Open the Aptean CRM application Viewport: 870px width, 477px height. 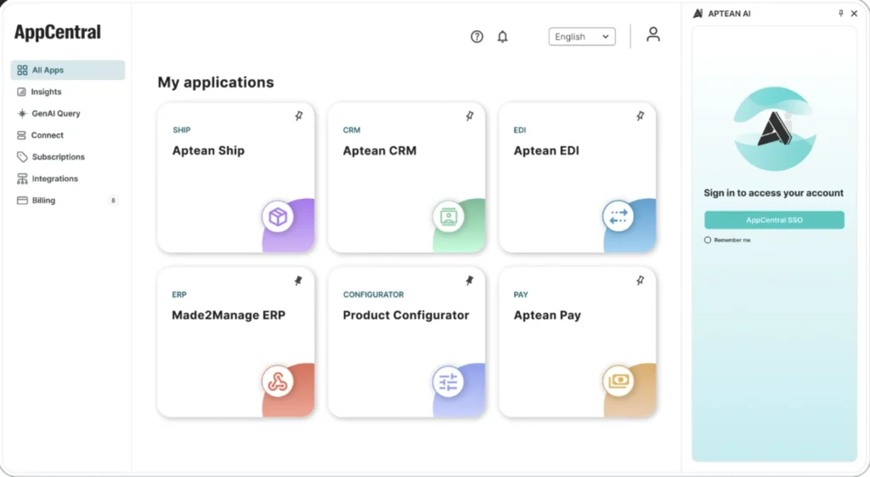pos(407,178)
